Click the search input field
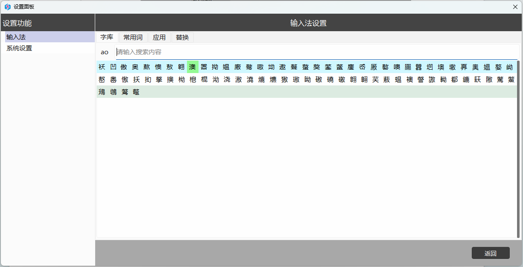523x267 pixels. point(316,52)
